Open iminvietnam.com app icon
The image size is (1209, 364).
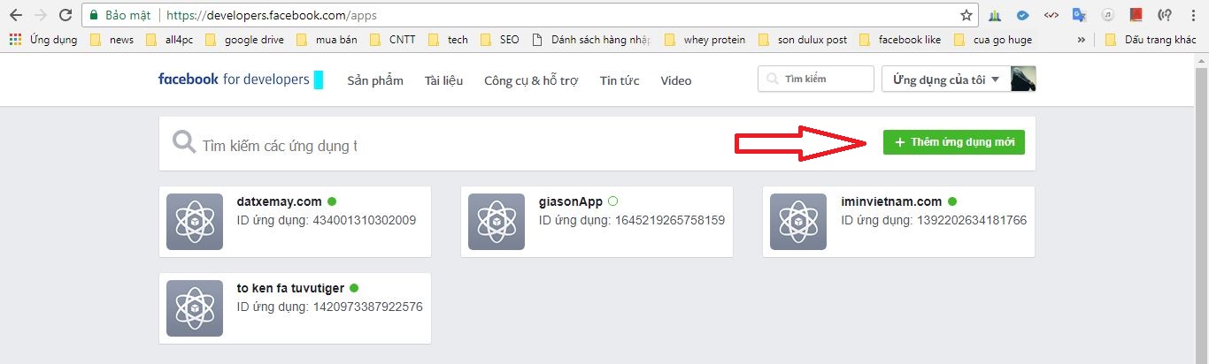(798, 222)
